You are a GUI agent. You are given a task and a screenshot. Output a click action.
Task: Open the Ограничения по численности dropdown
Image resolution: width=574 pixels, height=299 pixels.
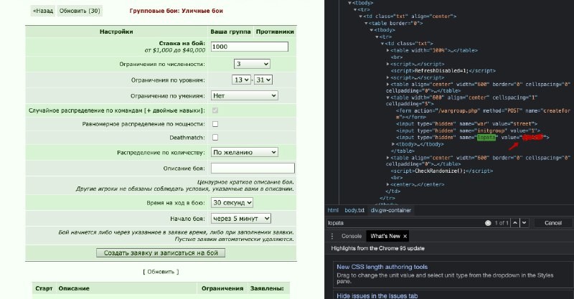(x=252, y=64)
